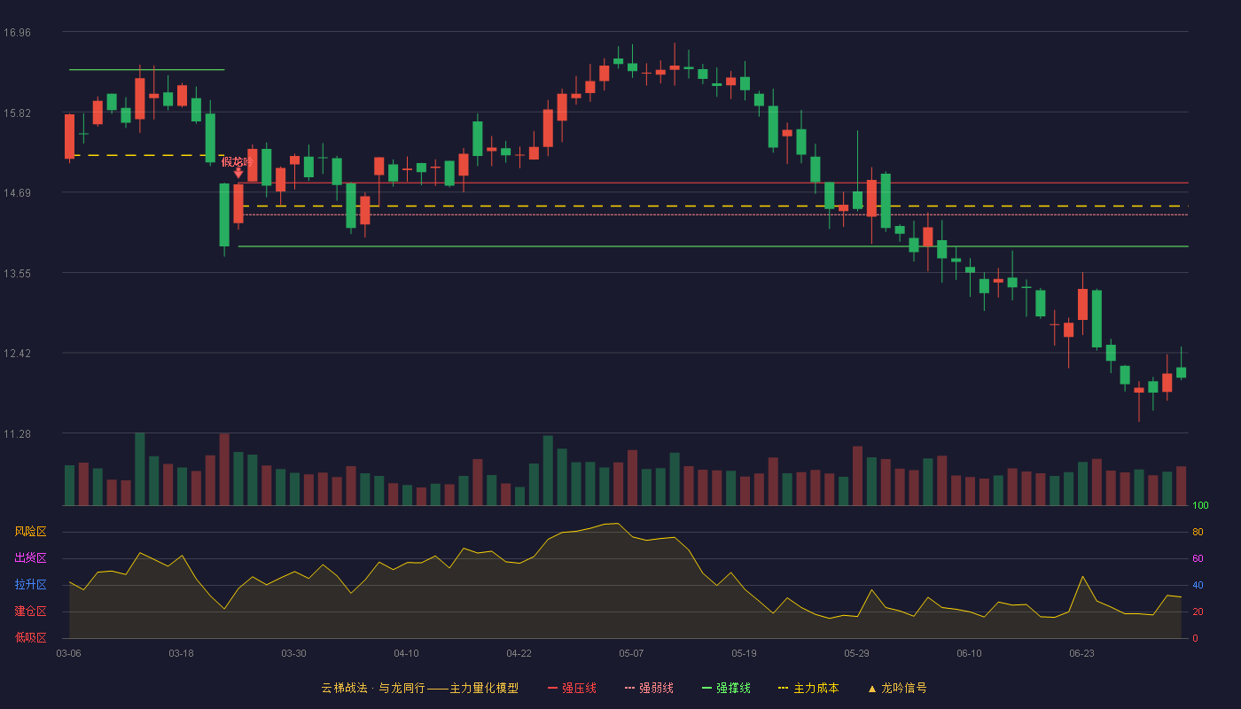
Task: Click the 风险区 zone label
Action: point(31,532)
